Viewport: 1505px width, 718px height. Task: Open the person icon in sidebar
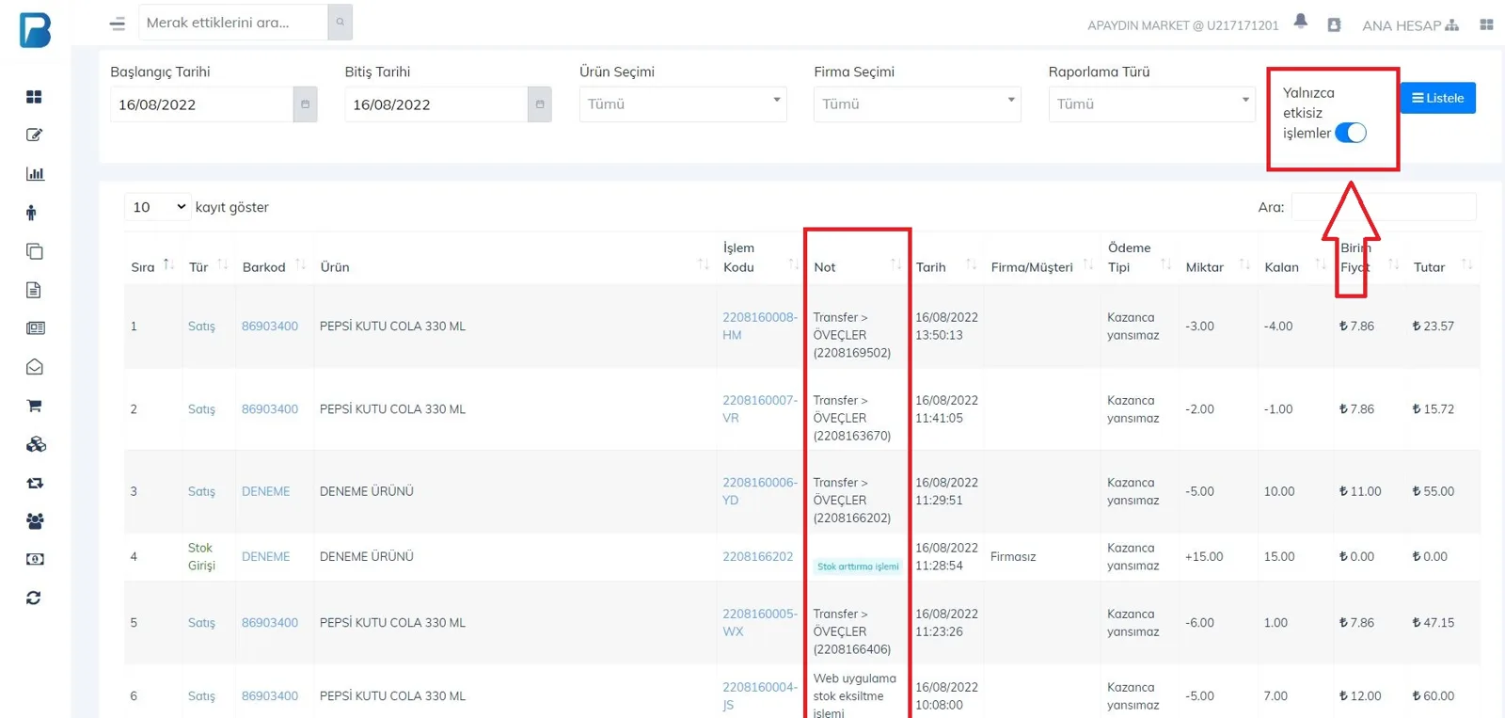tap(32, 213)
